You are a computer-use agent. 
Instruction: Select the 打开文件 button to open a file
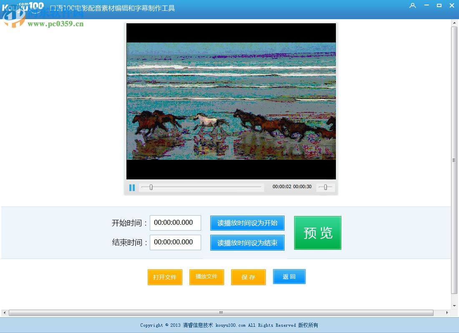165,277
